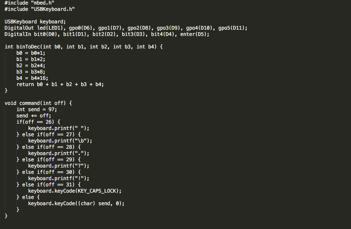This screenshot has width=351, height=229.
Task: Click the int send = 97 line
Action: 36,109
